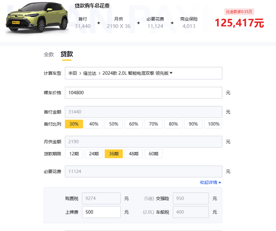
Task: Click the 必要花费 field showing 11124
Action: (144, 172)
